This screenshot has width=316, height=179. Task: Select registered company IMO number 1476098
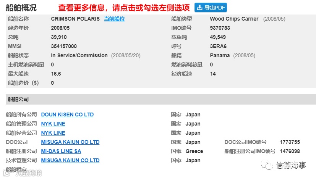[x=290, y=151]
